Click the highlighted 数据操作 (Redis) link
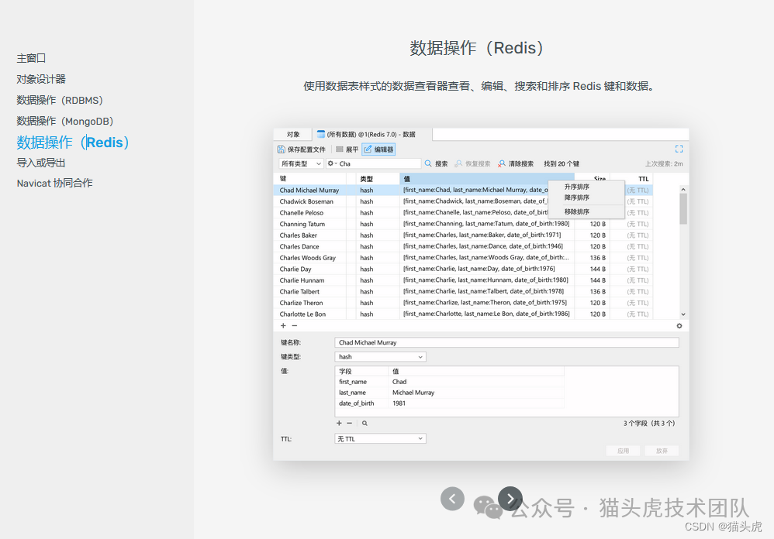 click(73, 142)
